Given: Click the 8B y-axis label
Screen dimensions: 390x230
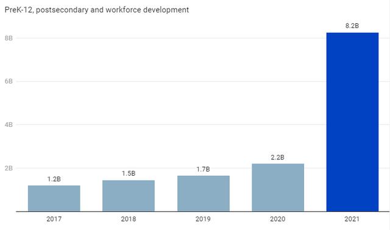Looking at the screenshot, I should pos(9,38).
